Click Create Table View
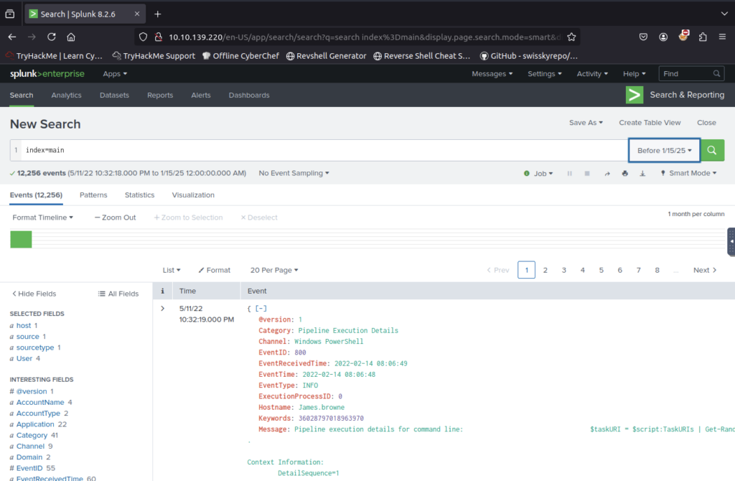Viewport: 735px width, 481px height. coord(650,122)
